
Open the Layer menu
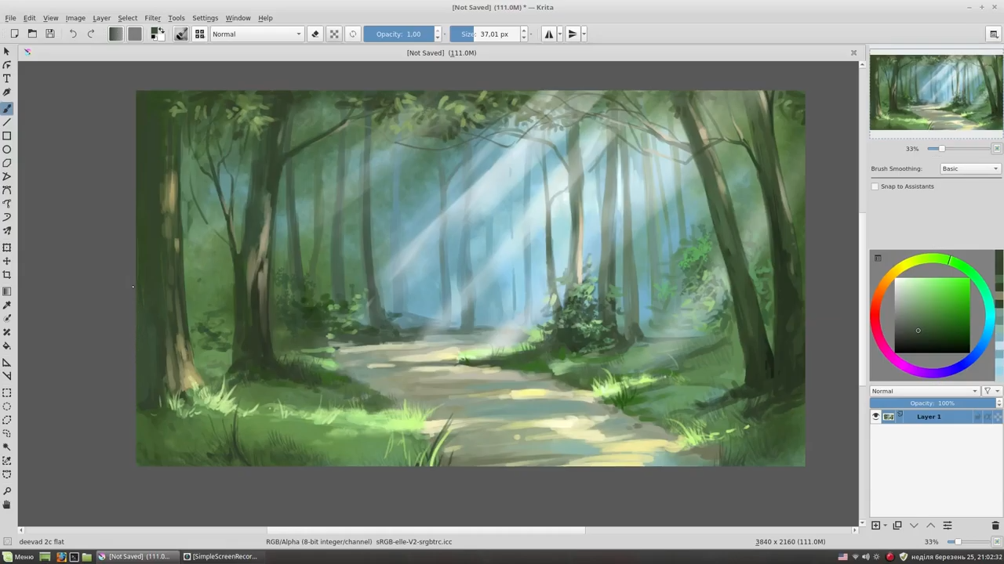[101, 18]
